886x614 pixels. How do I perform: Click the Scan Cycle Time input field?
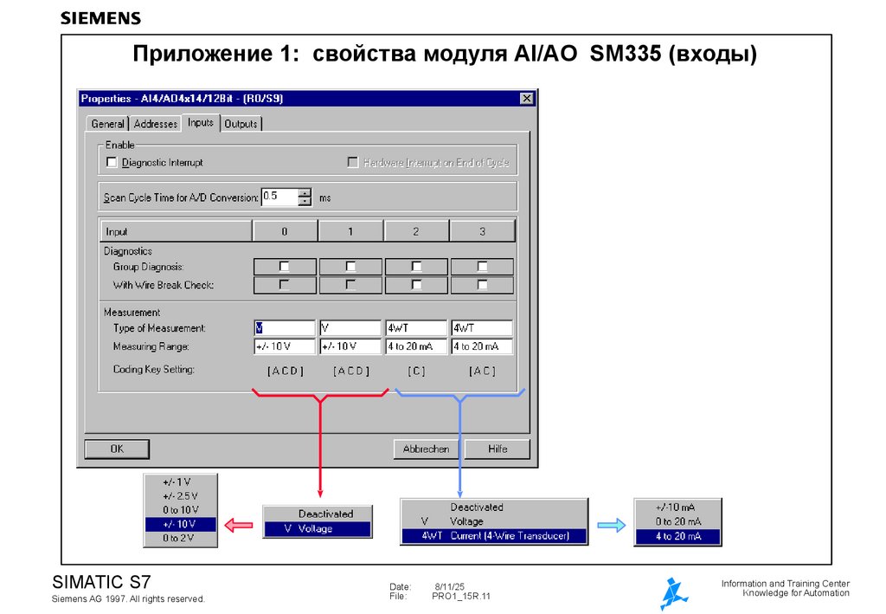tap(277, 196)
